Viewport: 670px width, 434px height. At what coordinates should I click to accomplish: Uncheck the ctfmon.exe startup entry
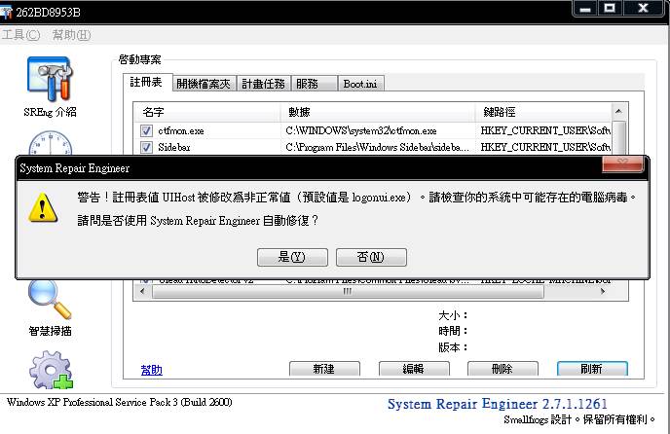[x=146, y=130]
